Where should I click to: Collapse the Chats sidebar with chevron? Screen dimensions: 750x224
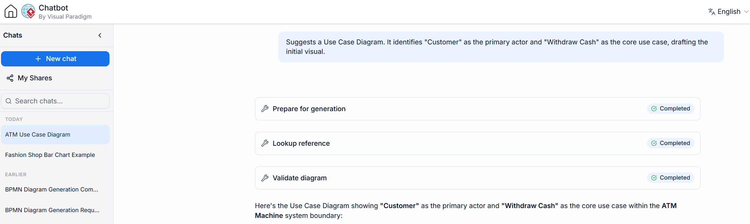[x=100, y=35]
